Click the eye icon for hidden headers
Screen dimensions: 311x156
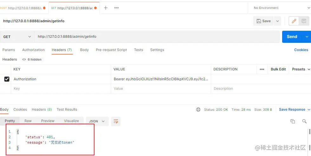24,60
